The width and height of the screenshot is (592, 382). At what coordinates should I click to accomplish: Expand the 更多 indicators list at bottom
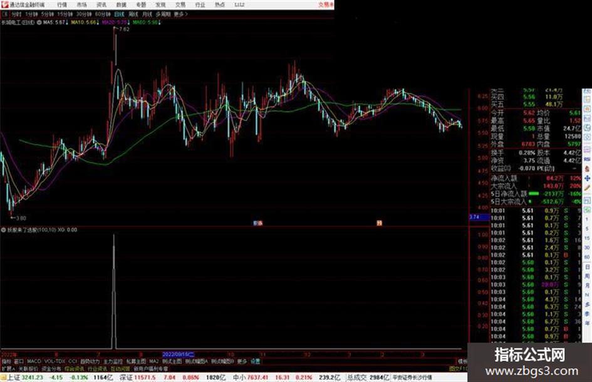pyautogui.click(x=242, y=361)
